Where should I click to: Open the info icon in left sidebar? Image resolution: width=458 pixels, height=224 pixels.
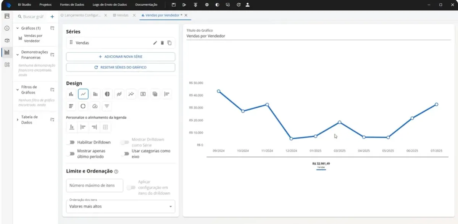click(x=7, y=28)
